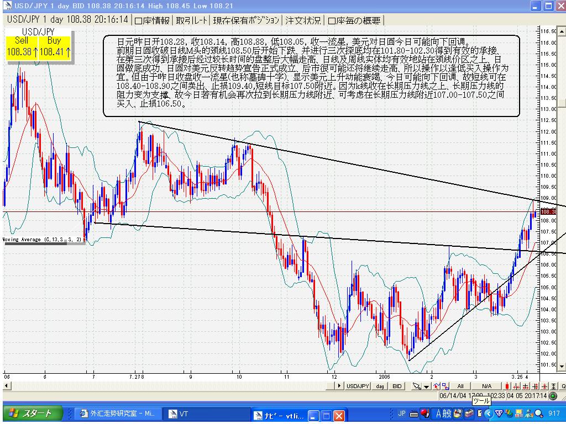Open the 現在保有ポジション tab
566x424 pixels.
tap(246, 20)
